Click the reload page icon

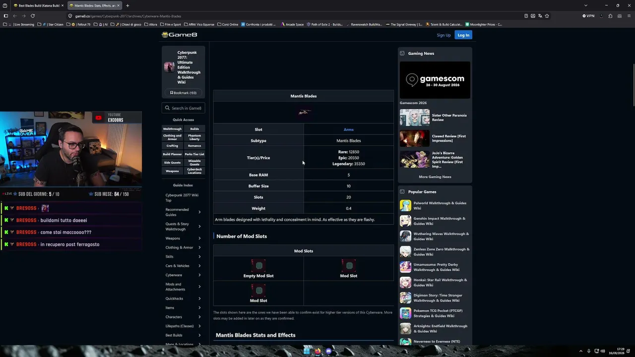tap(33, 16)
